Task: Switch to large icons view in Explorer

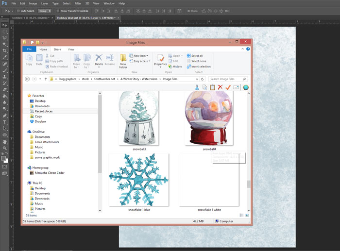Action: pos(247,215)
